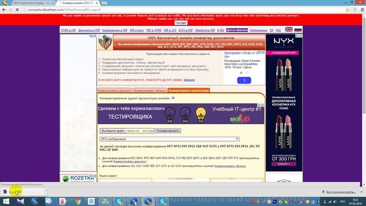
Task: Click the 'Выберите файл' button
Action: (x=113, y=131)
